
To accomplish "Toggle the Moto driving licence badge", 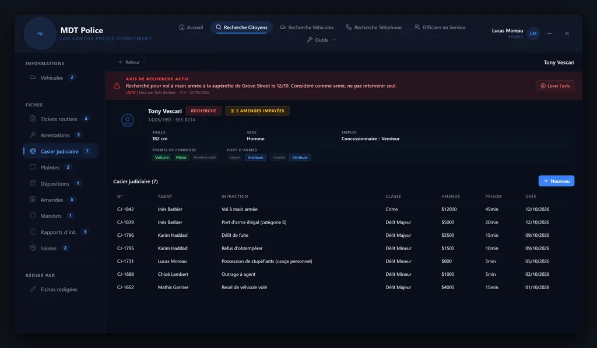I will tap(181, 157).
